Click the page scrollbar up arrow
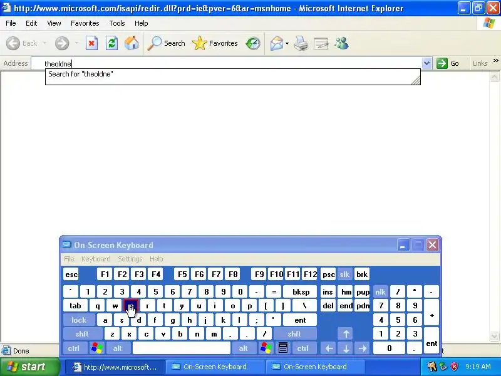Image resolution: width=501 pixels, height=376 pixels. pyautogui.click(x=494, y=77)
